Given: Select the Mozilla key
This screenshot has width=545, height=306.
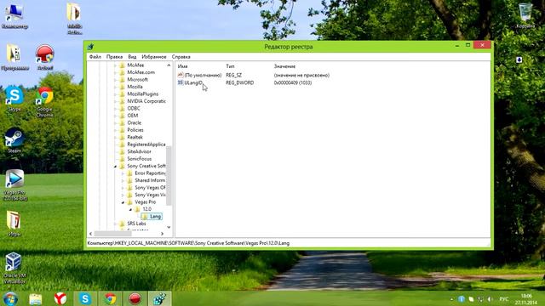Looking at the screenshot, I should click(x=135, y=87).
